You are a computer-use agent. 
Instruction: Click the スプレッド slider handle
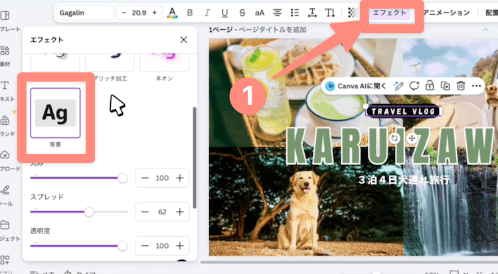[x=89, y=212]
